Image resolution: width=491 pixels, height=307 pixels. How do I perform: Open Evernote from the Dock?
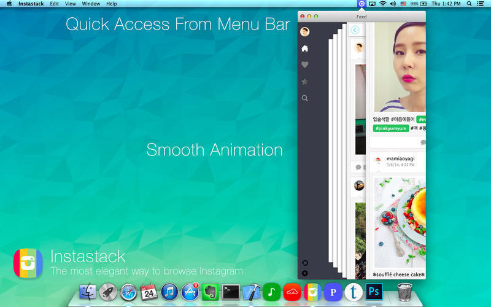210,292
